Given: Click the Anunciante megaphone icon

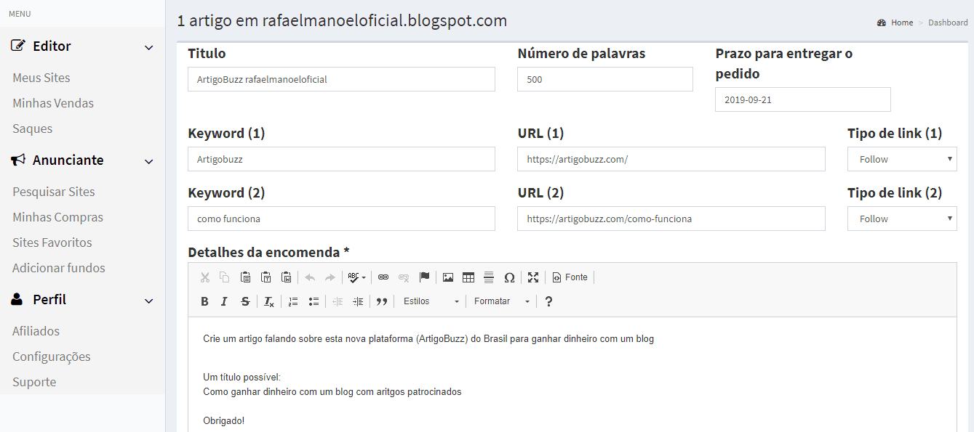Looking at the screenshot, I should click(18, 160).
